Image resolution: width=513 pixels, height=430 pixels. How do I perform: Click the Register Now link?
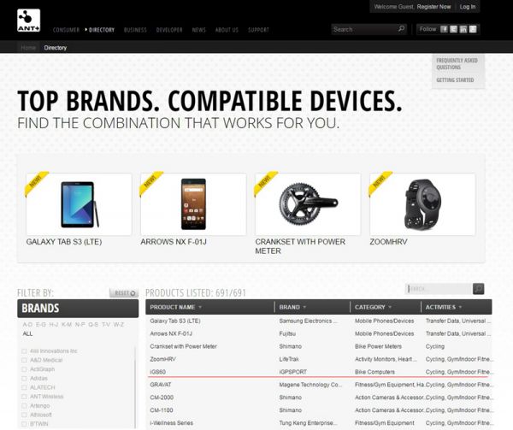433,7
